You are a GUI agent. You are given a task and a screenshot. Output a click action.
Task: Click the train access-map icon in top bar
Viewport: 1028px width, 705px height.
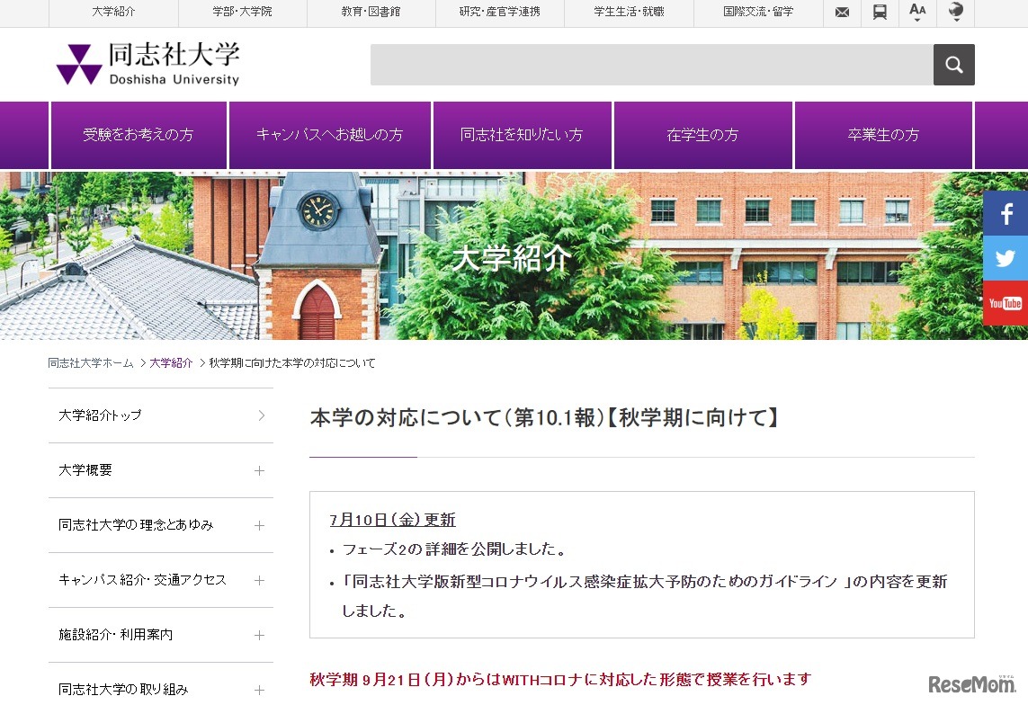(879, 13)
